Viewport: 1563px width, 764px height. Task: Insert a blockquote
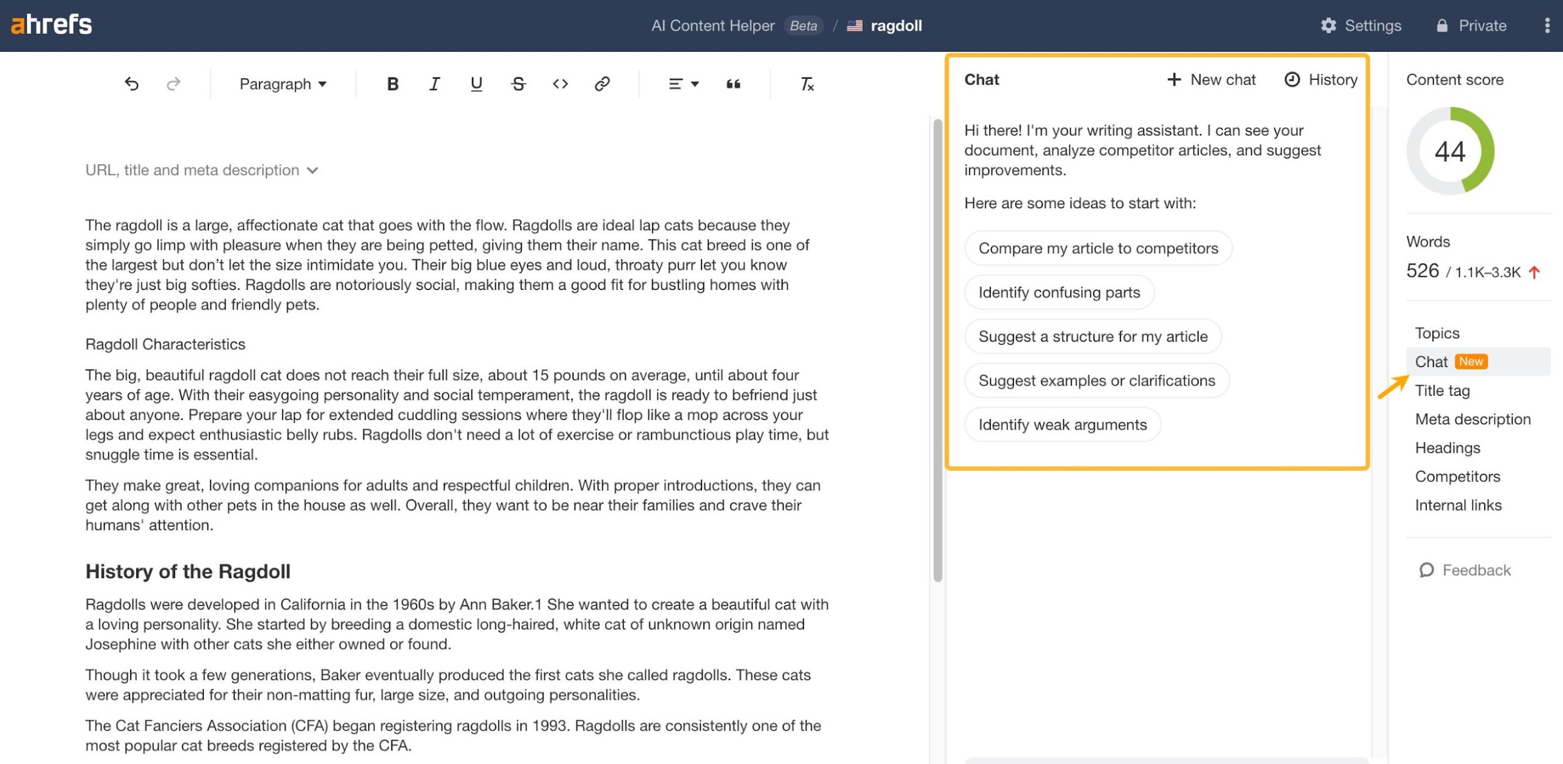coord(733,84)
